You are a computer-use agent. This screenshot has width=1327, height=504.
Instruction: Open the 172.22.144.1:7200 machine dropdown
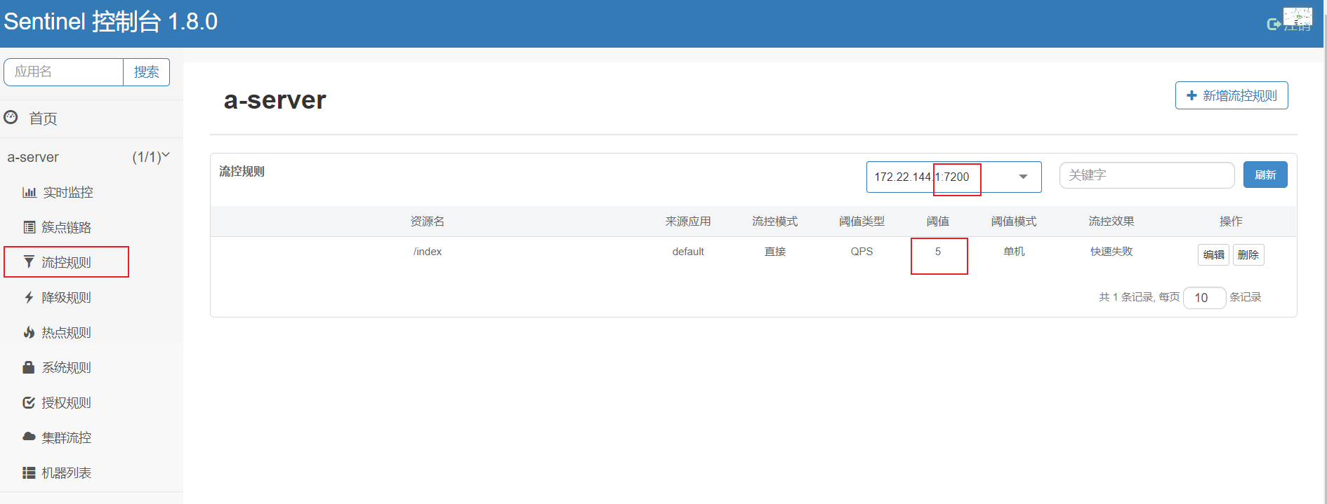(953, 177)
